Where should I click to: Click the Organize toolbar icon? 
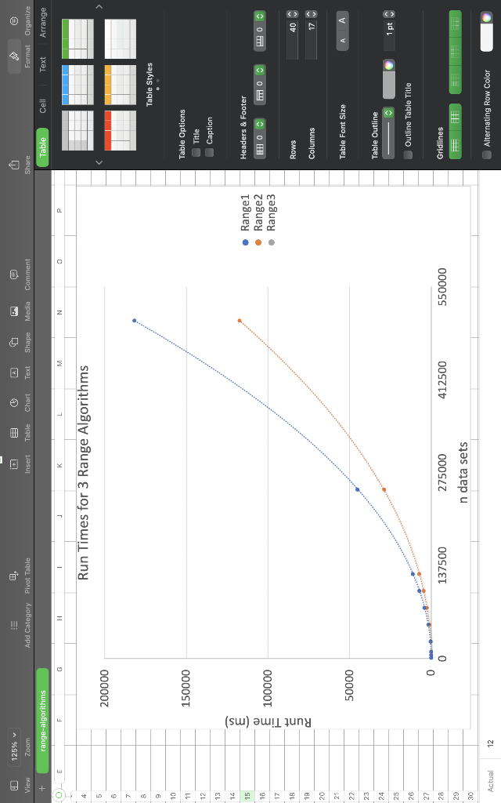coord(14,21)
